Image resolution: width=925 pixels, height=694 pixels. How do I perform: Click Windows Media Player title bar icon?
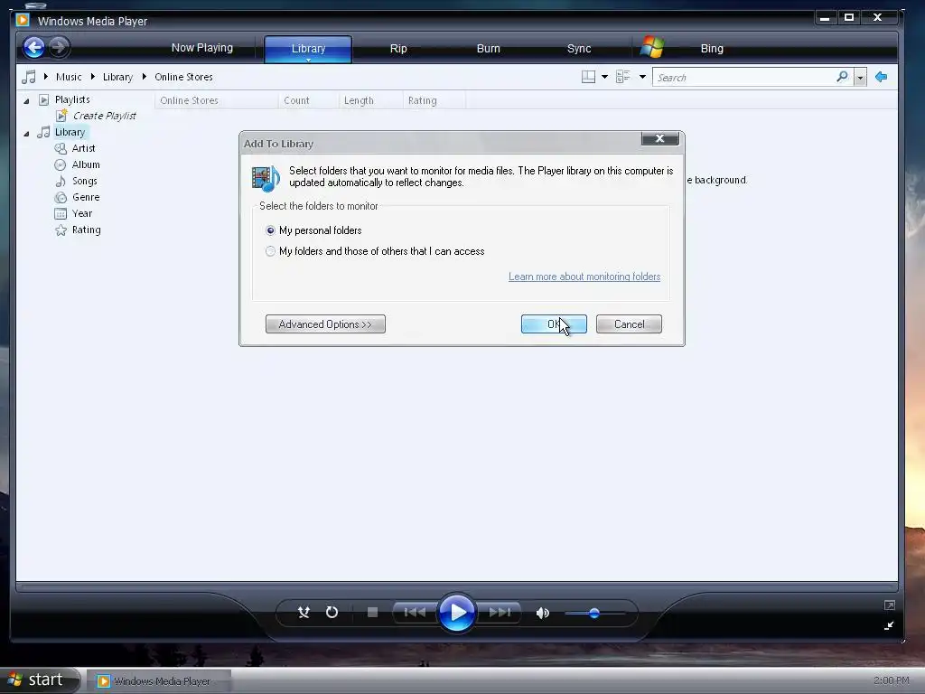(23, 20)
